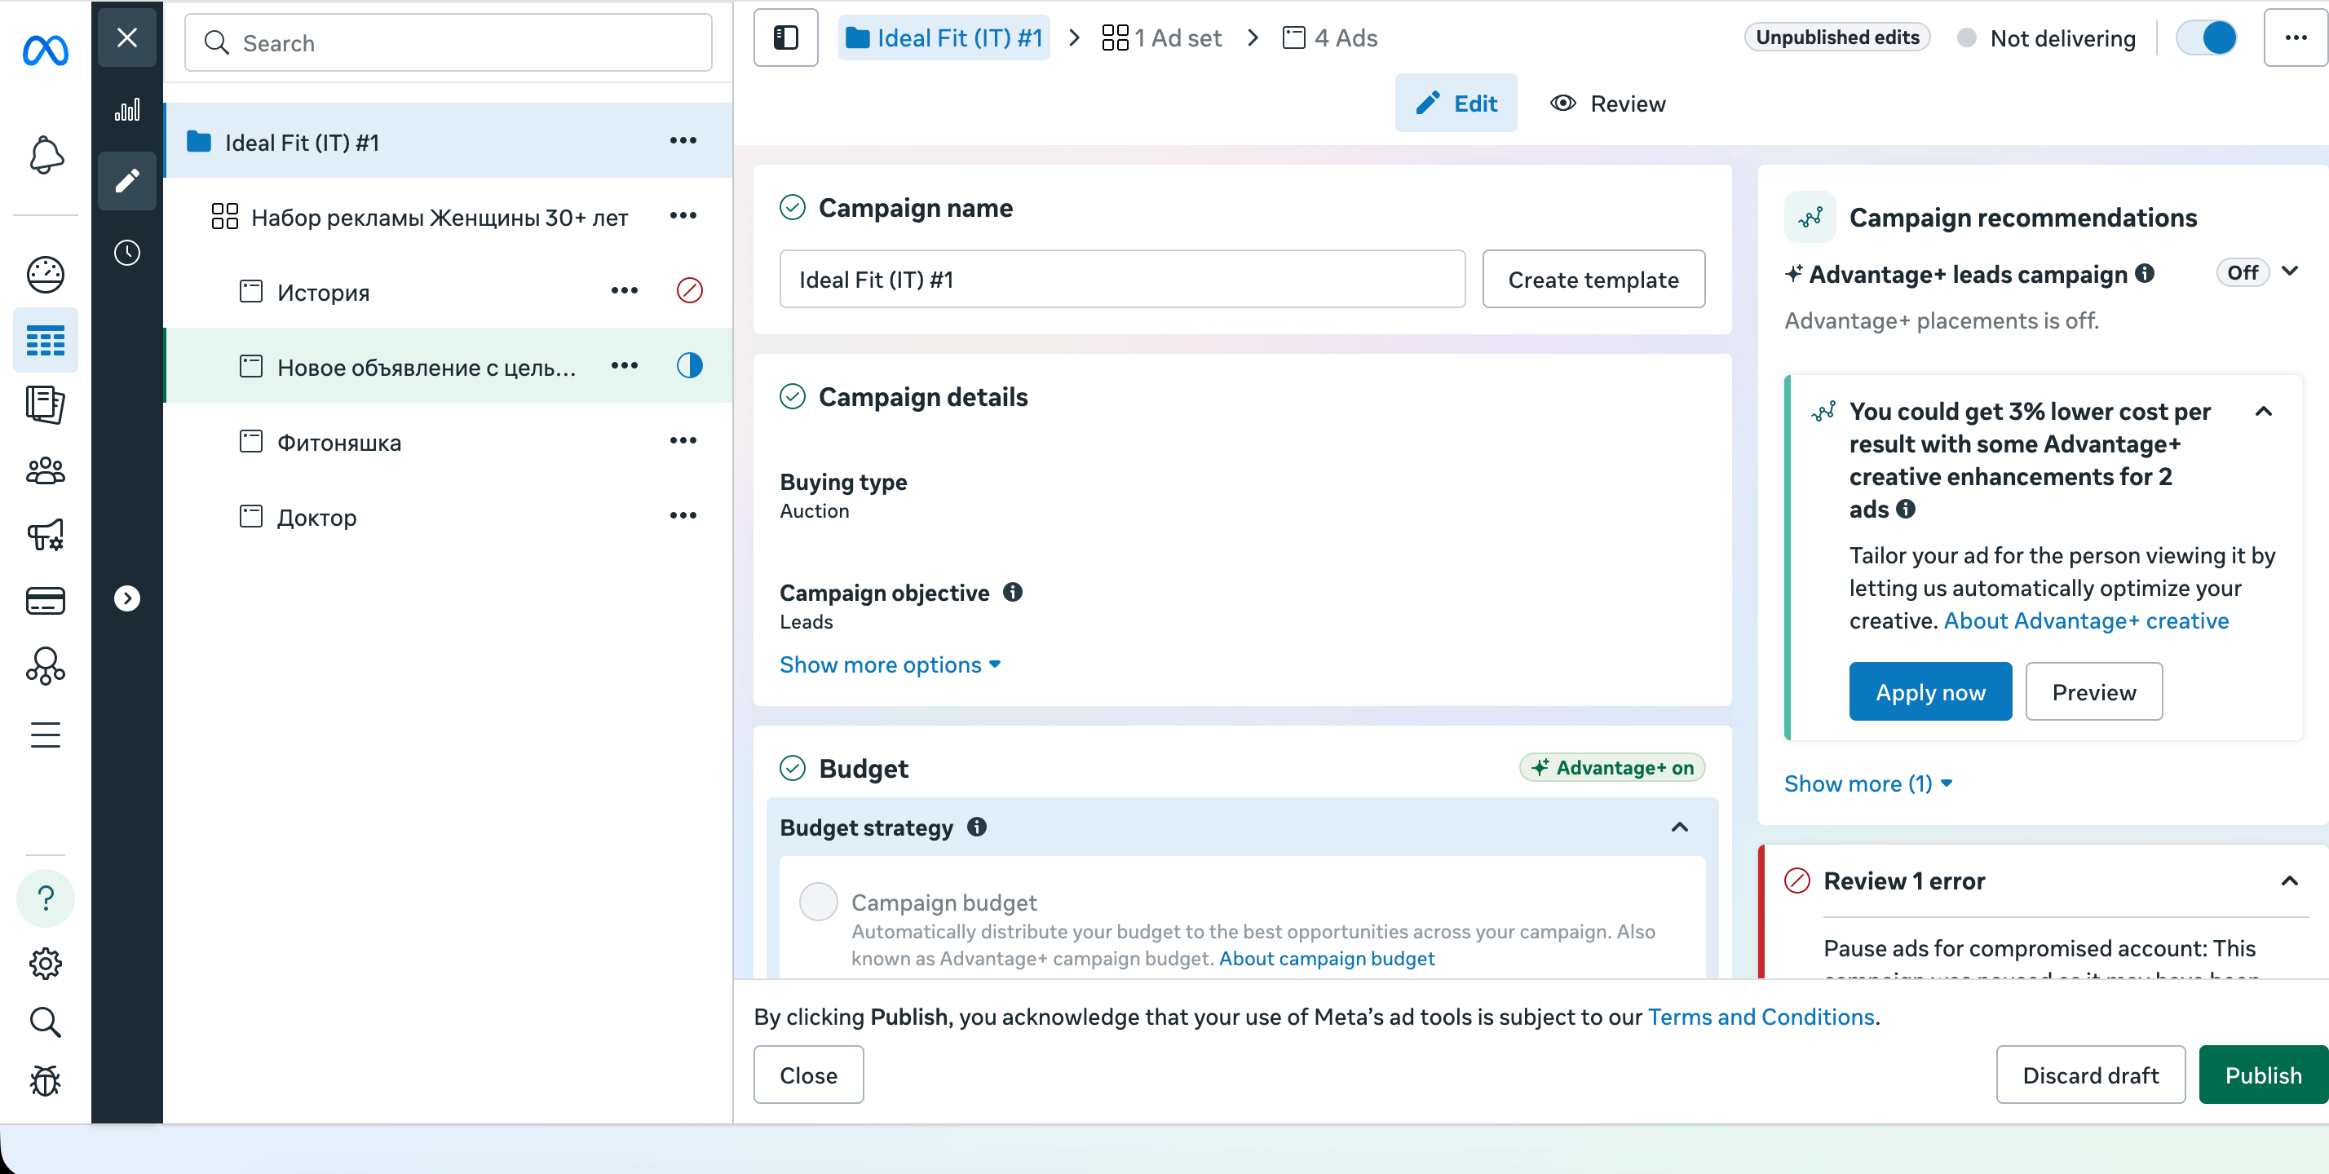The height and width of the screenshot is (1174, 2329).
Task: Toggle the side panel layout icon
Action: pyautogui.click(x=784, y=38)
